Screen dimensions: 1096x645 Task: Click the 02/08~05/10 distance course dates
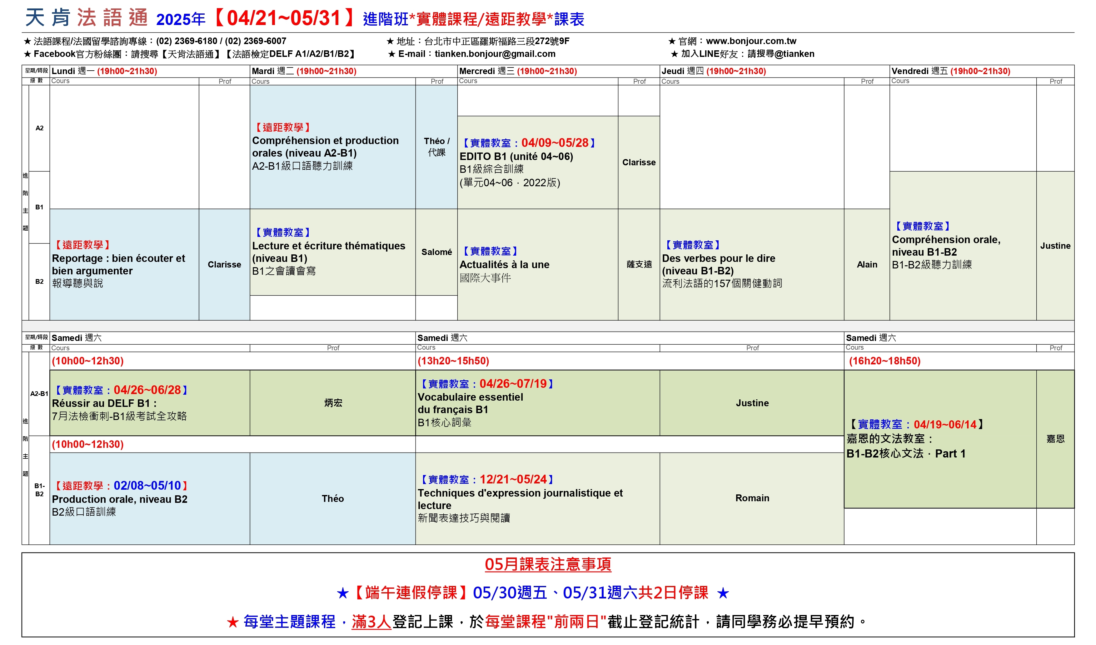coord(147,485)
